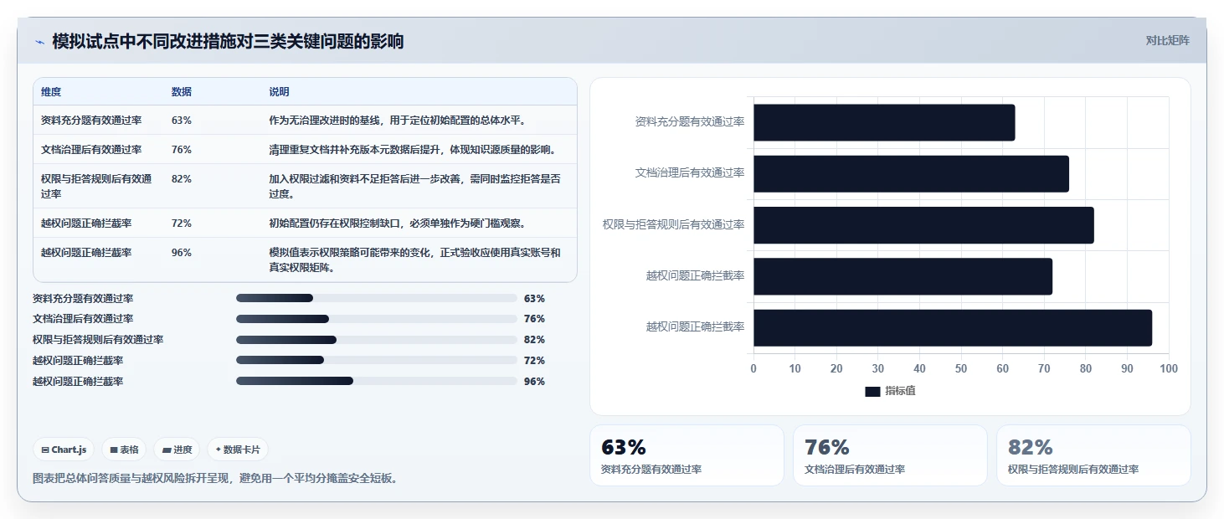Image resolution: width=1224 pixels, height=519 pixels.
Task: Click the 72% chart bar for 越权问题正确拦截率
Action: (x=903, y=276)
